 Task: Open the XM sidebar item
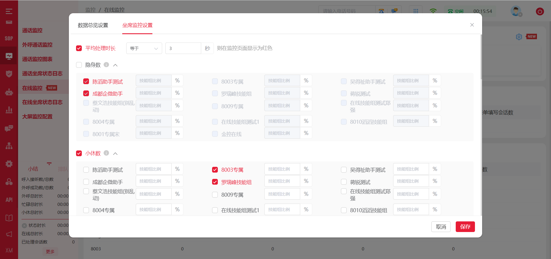[9, 250]
